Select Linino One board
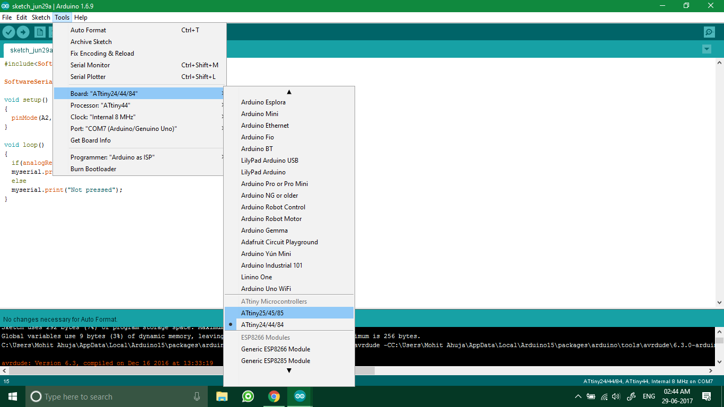 pos(289,277)
